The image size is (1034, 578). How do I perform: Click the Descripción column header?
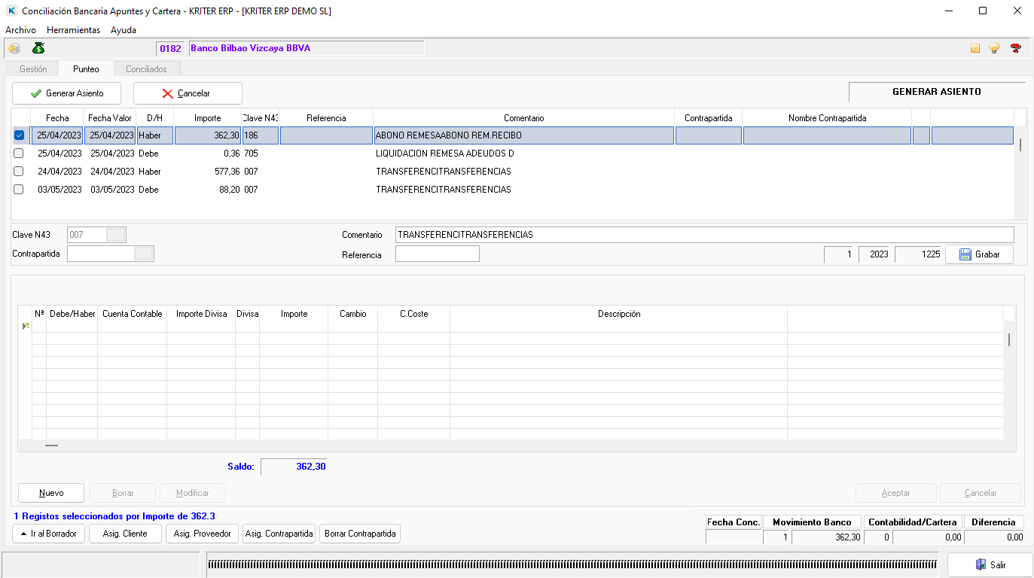click(619, 314)
